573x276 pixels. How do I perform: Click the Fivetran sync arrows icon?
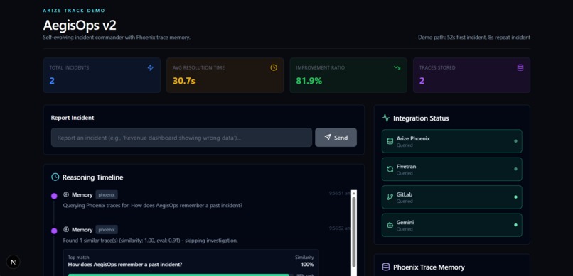pyautogui.click(x=390, y=169)
